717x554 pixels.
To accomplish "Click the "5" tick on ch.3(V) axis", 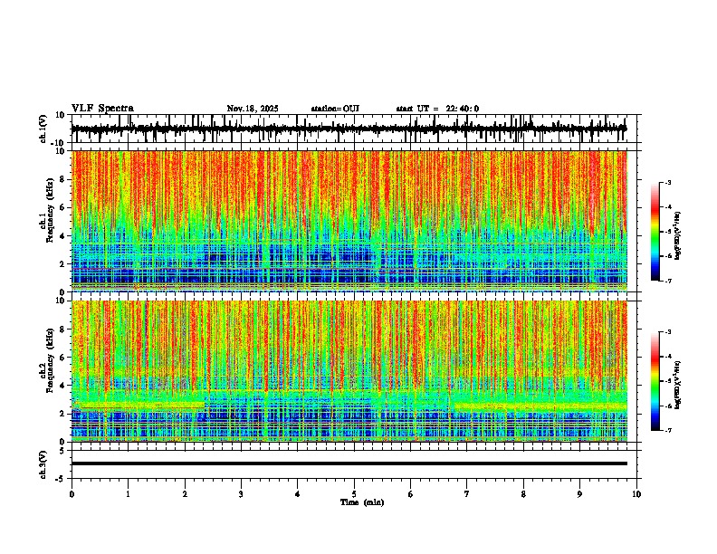I will tap(63, 451).
